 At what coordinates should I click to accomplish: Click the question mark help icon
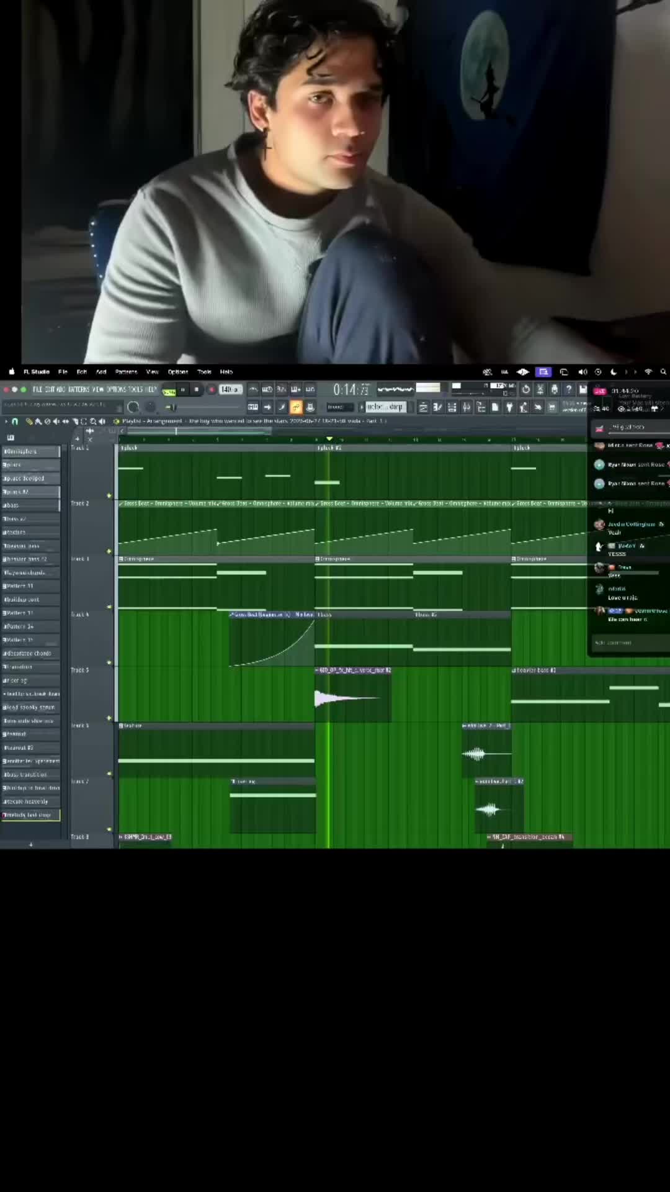click(568, 389)
